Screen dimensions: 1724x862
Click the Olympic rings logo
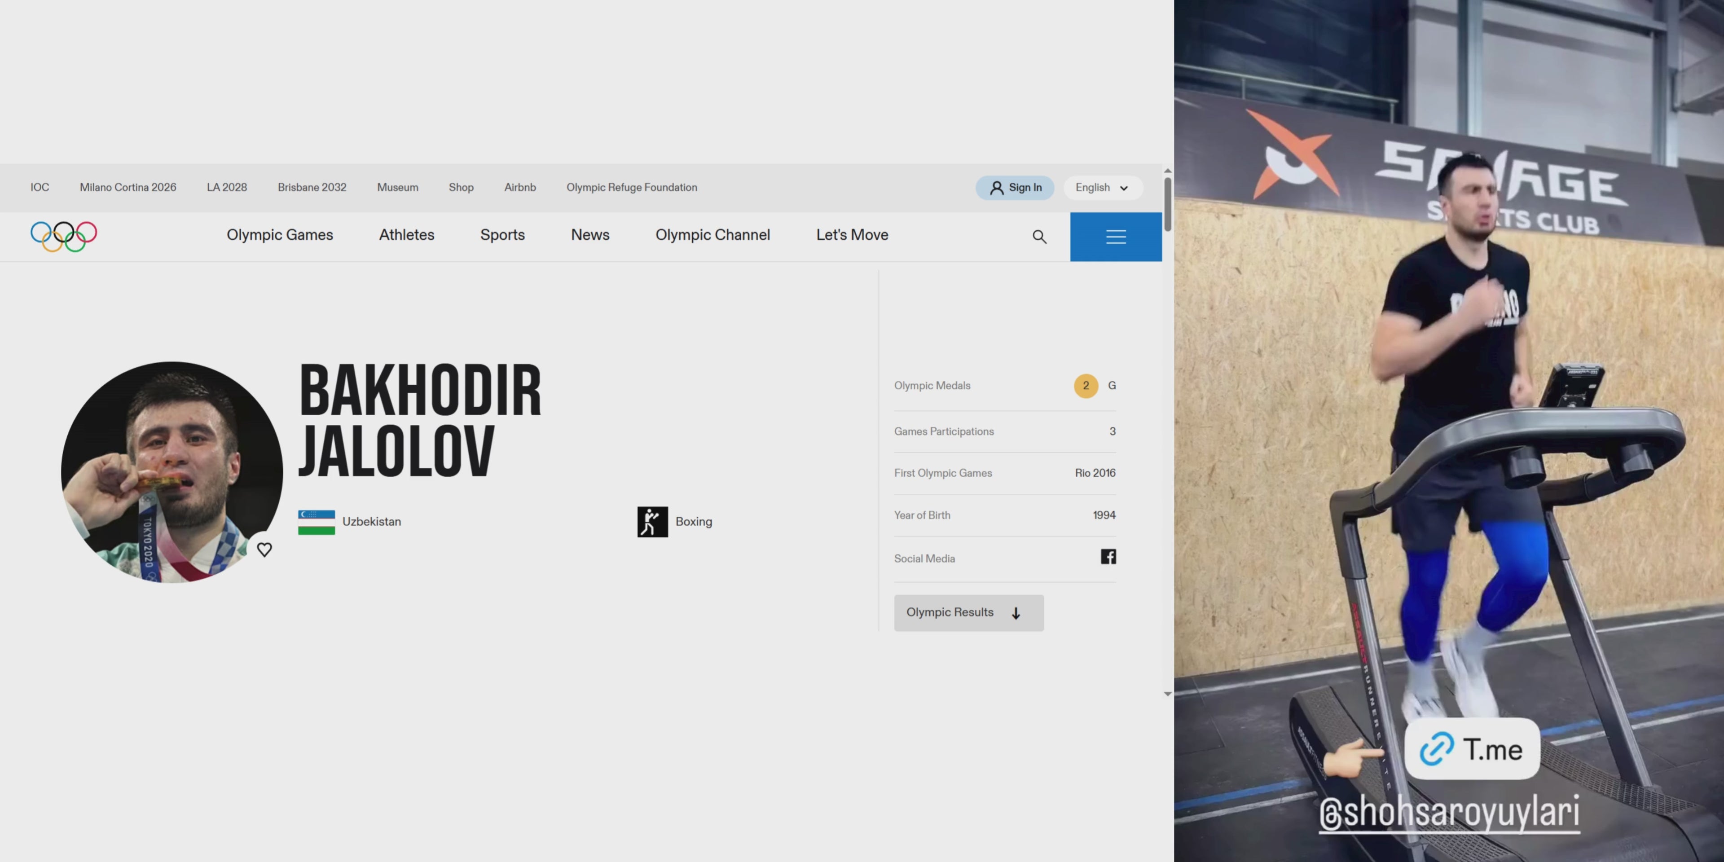(x=64, y=236)
